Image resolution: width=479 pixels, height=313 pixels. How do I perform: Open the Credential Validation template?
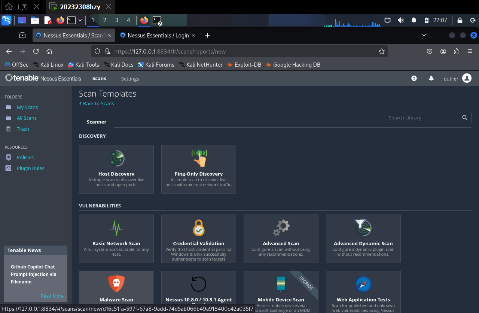[199, 239]
